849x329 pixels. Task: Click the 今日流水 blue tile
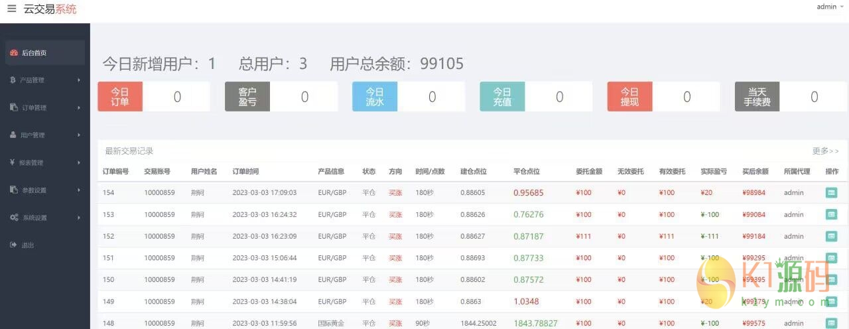(375, 97)
